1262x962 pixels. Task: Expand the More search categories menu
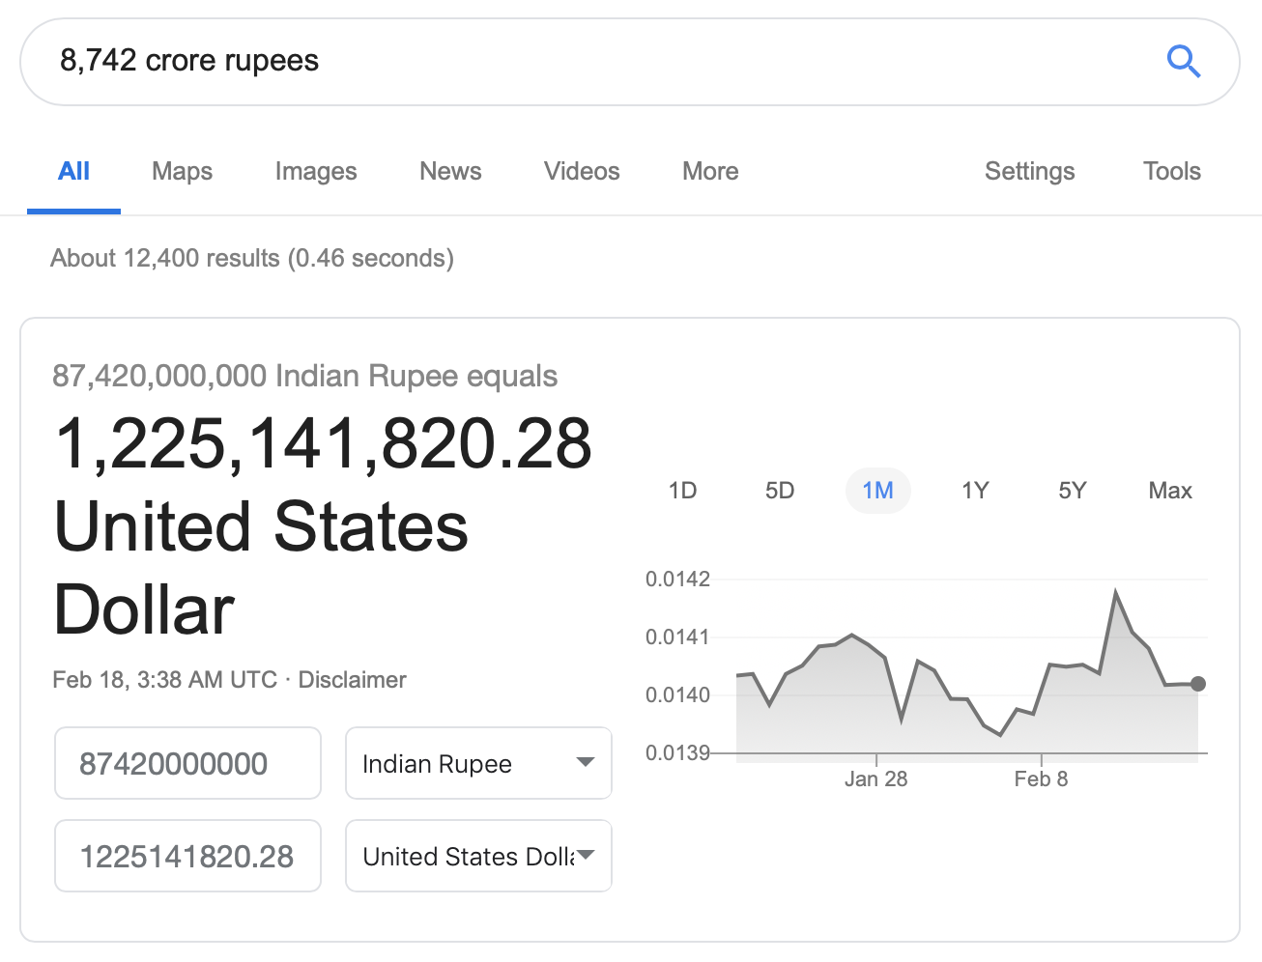point(709,171)
